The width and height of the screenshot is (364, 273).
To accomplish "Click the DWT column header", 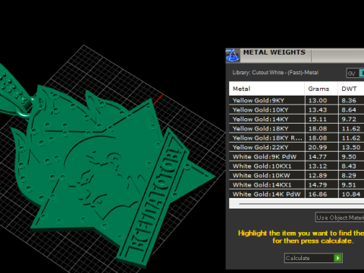I will [x=351, y=89].
